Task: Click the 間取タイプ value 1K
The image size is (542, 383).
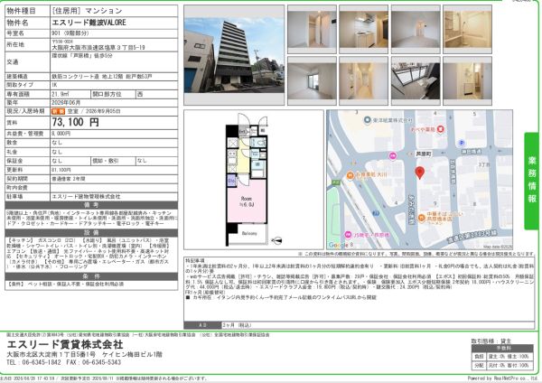Action: pos(54,85)
